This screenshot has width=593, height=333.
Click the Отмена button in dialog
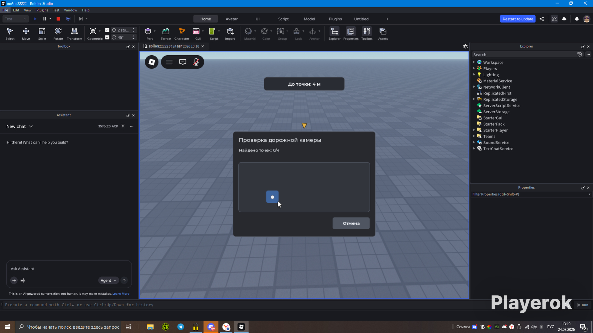tap(351, 223)
